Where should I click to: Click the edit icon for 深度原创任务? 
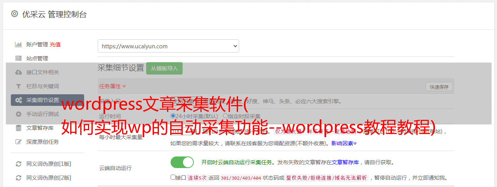click(x=18, y=142)
